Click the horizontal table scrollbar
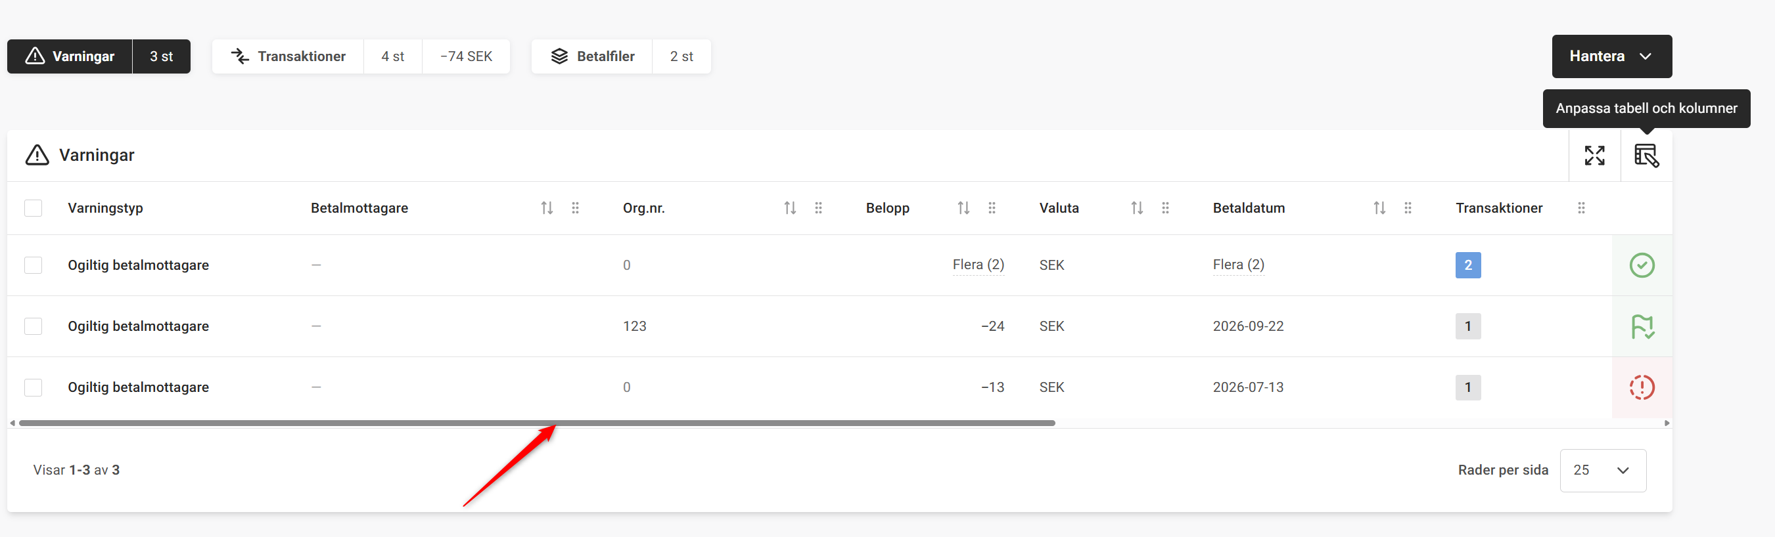The image size is (1775, 537). coord(537,423)
